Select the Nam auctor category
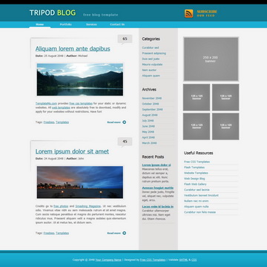 (x=149, y=70)
